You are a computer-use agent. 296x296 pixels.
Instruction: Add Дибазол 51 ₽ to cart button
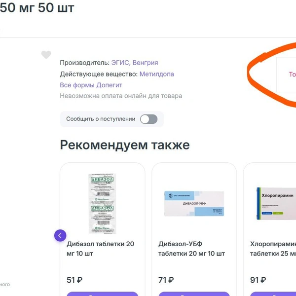coord(103,294)
